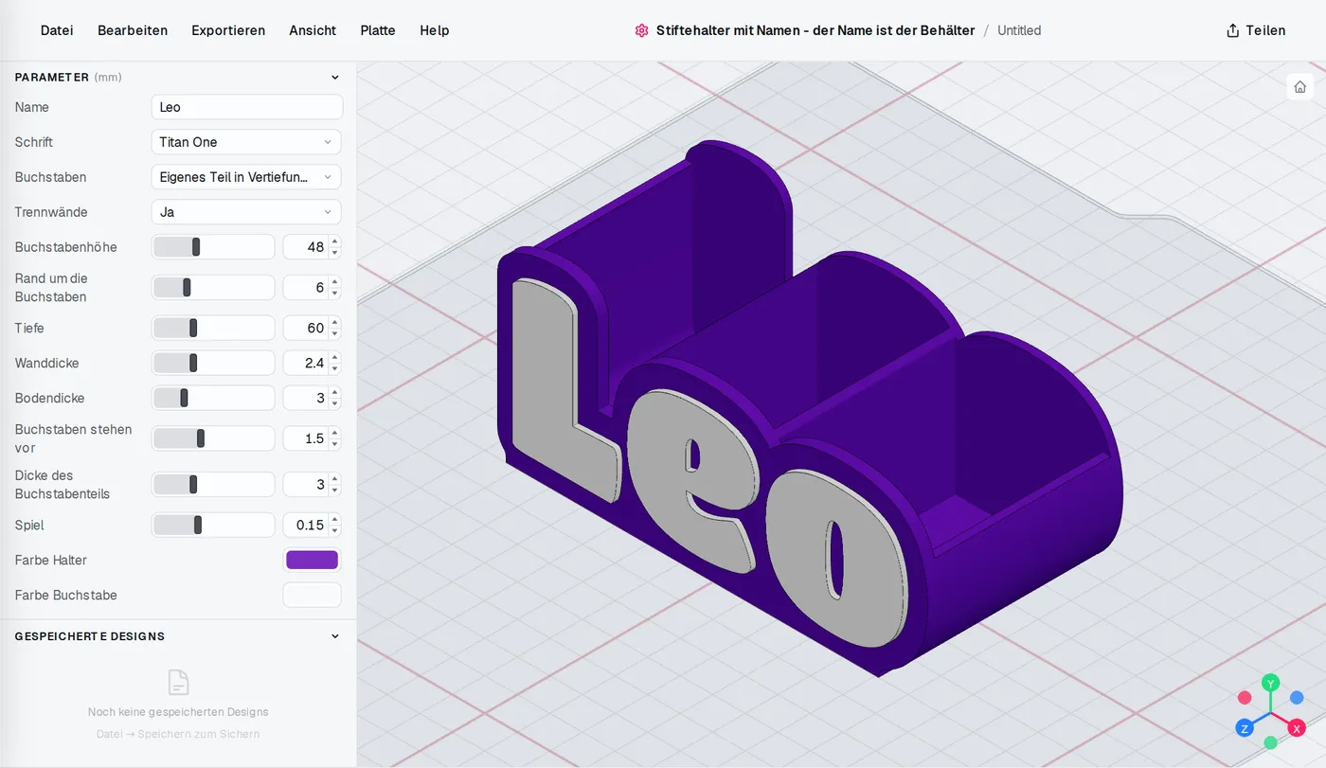Collapse the Parameter section chevron
Screen dimensions: 1326x768
334,78
